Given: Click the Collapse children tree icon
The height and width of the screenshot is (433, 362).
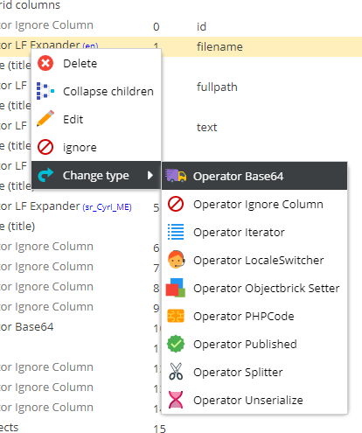Looking at the screenshot, I should click(45, 91).
